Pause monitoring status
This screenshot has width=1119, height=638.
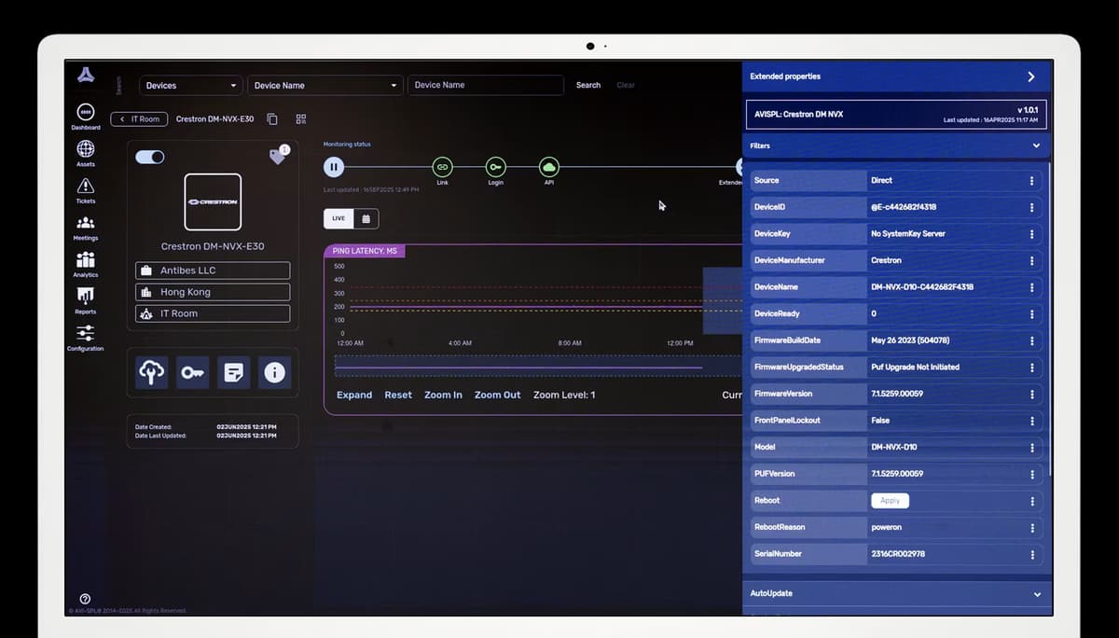(x=334, y=167)
